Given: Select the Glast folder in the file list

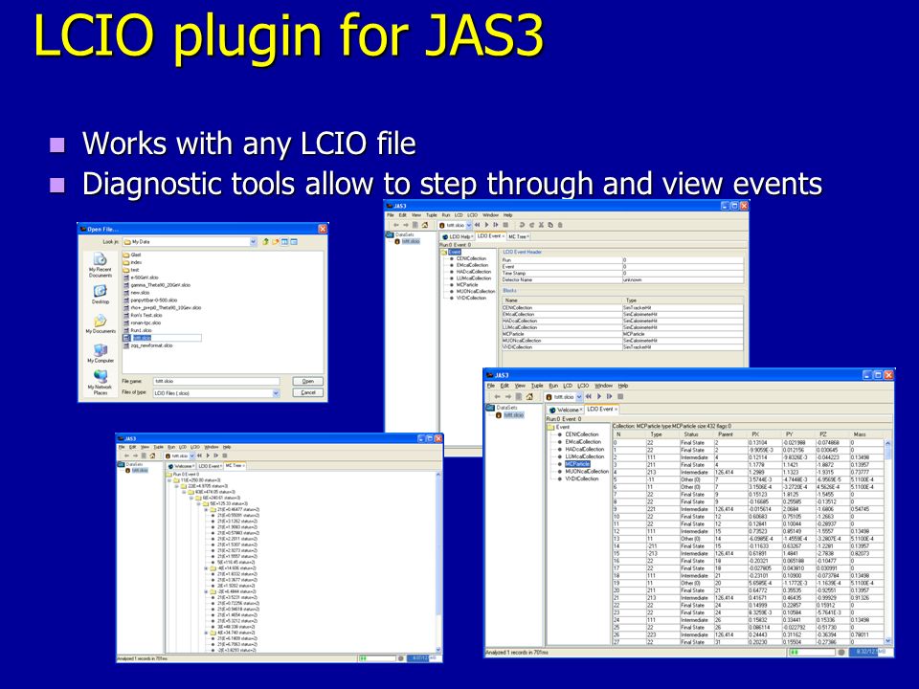Looking at the screenshot, I should 132,255.
